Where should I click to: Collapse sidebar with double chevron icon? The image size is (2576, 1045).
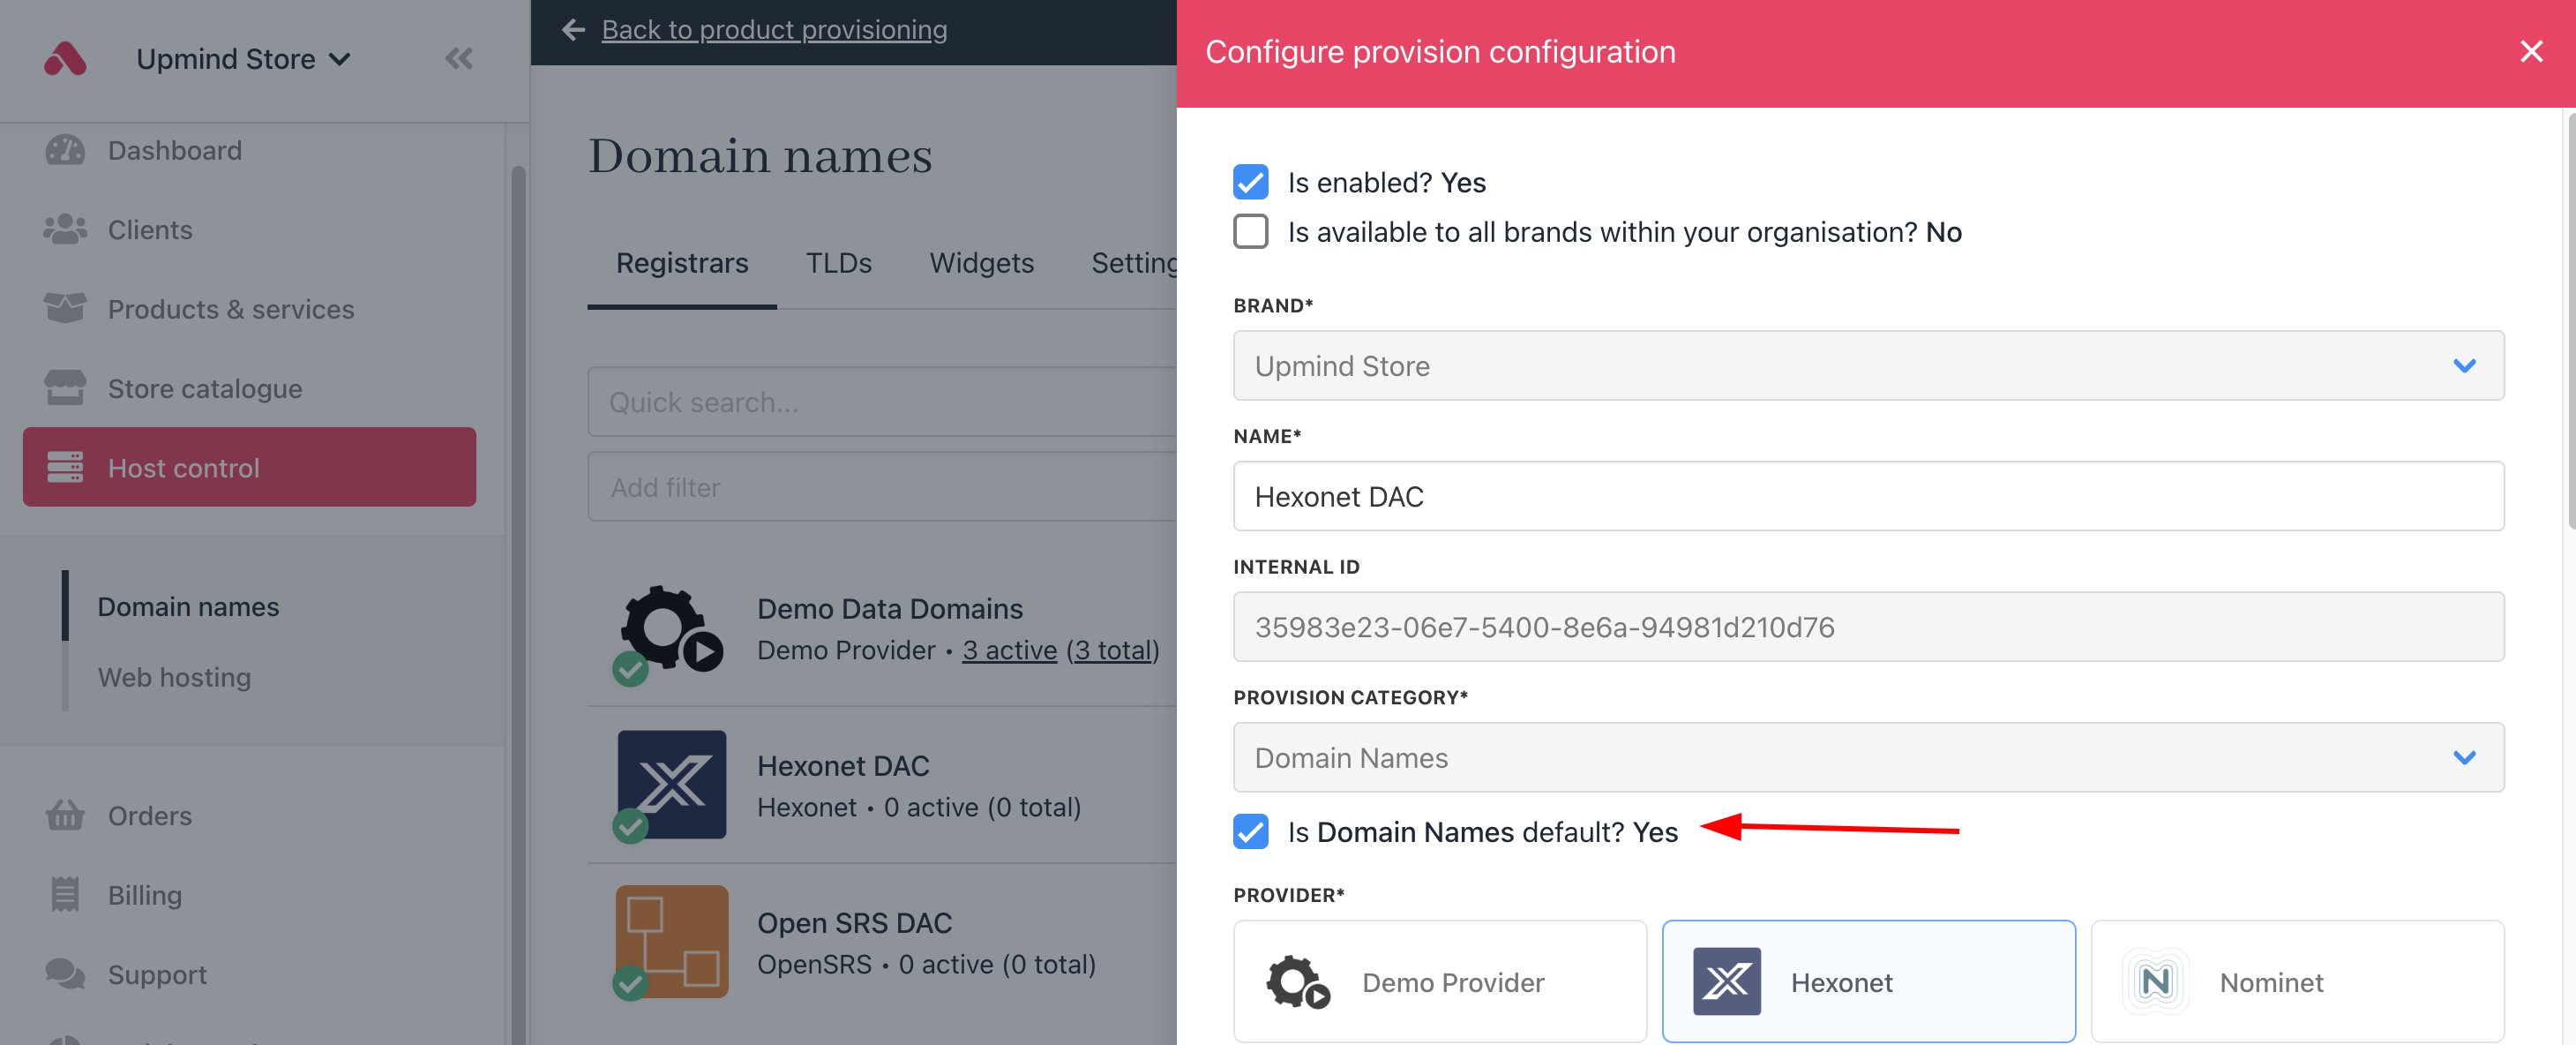[x=459, y=59]
